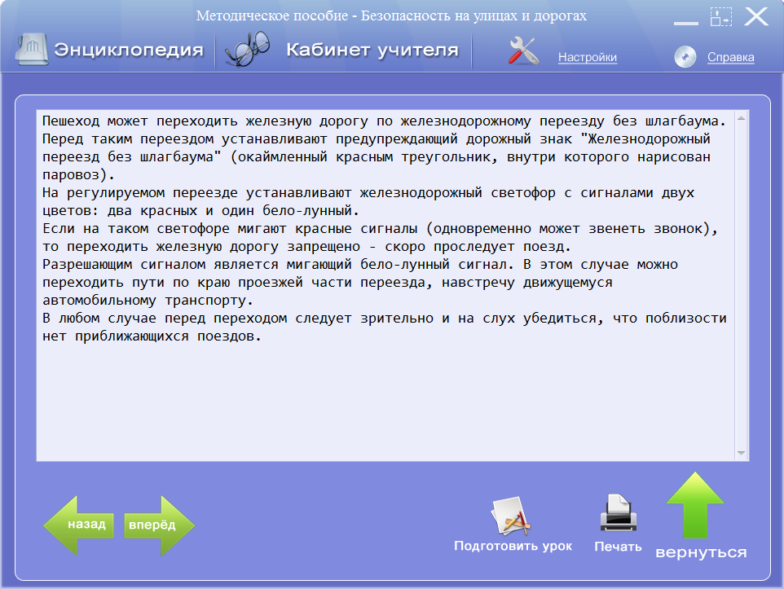Click the CD disc help icon
The width and height of the screenshot is (784, 589).
pos(685,56)
